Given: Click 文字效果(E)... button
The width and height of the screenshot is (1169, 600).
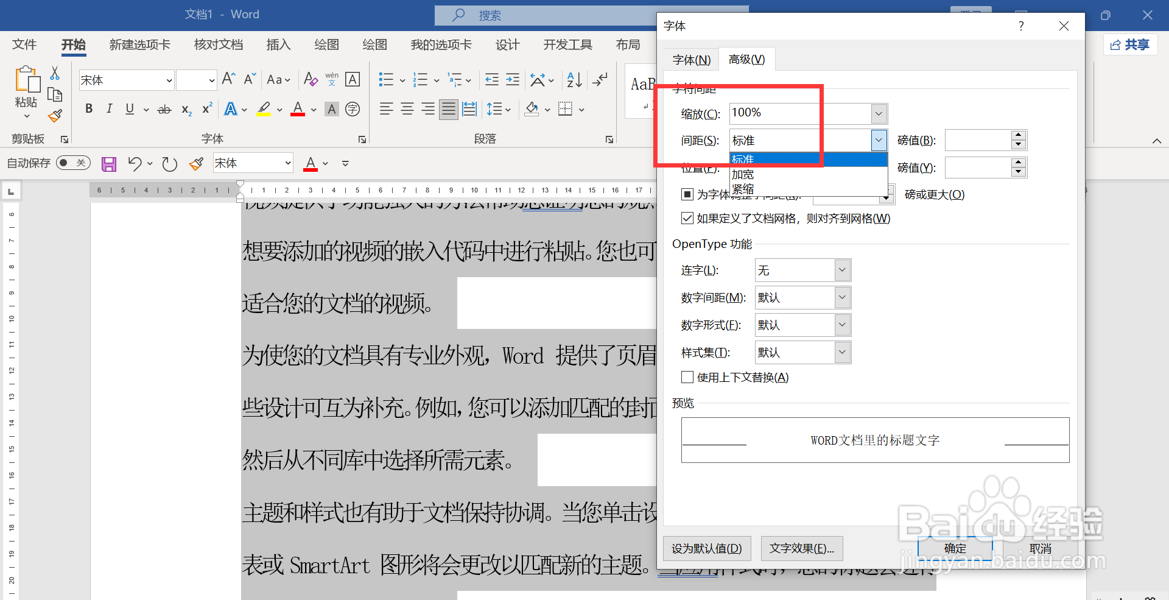Looking at the screenshot, I should pos(802,548).
